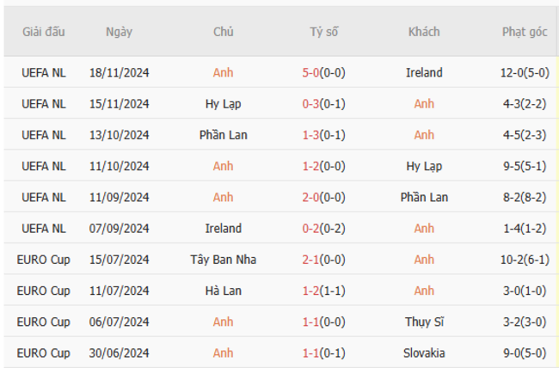Select the Thụy Sĩ team name
The height and width of the screenshot is (368, 559).
pos(424,322)
